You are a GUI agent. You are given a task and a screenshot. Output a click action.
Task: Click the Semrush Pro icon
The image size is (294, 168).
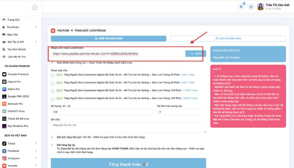4,104
